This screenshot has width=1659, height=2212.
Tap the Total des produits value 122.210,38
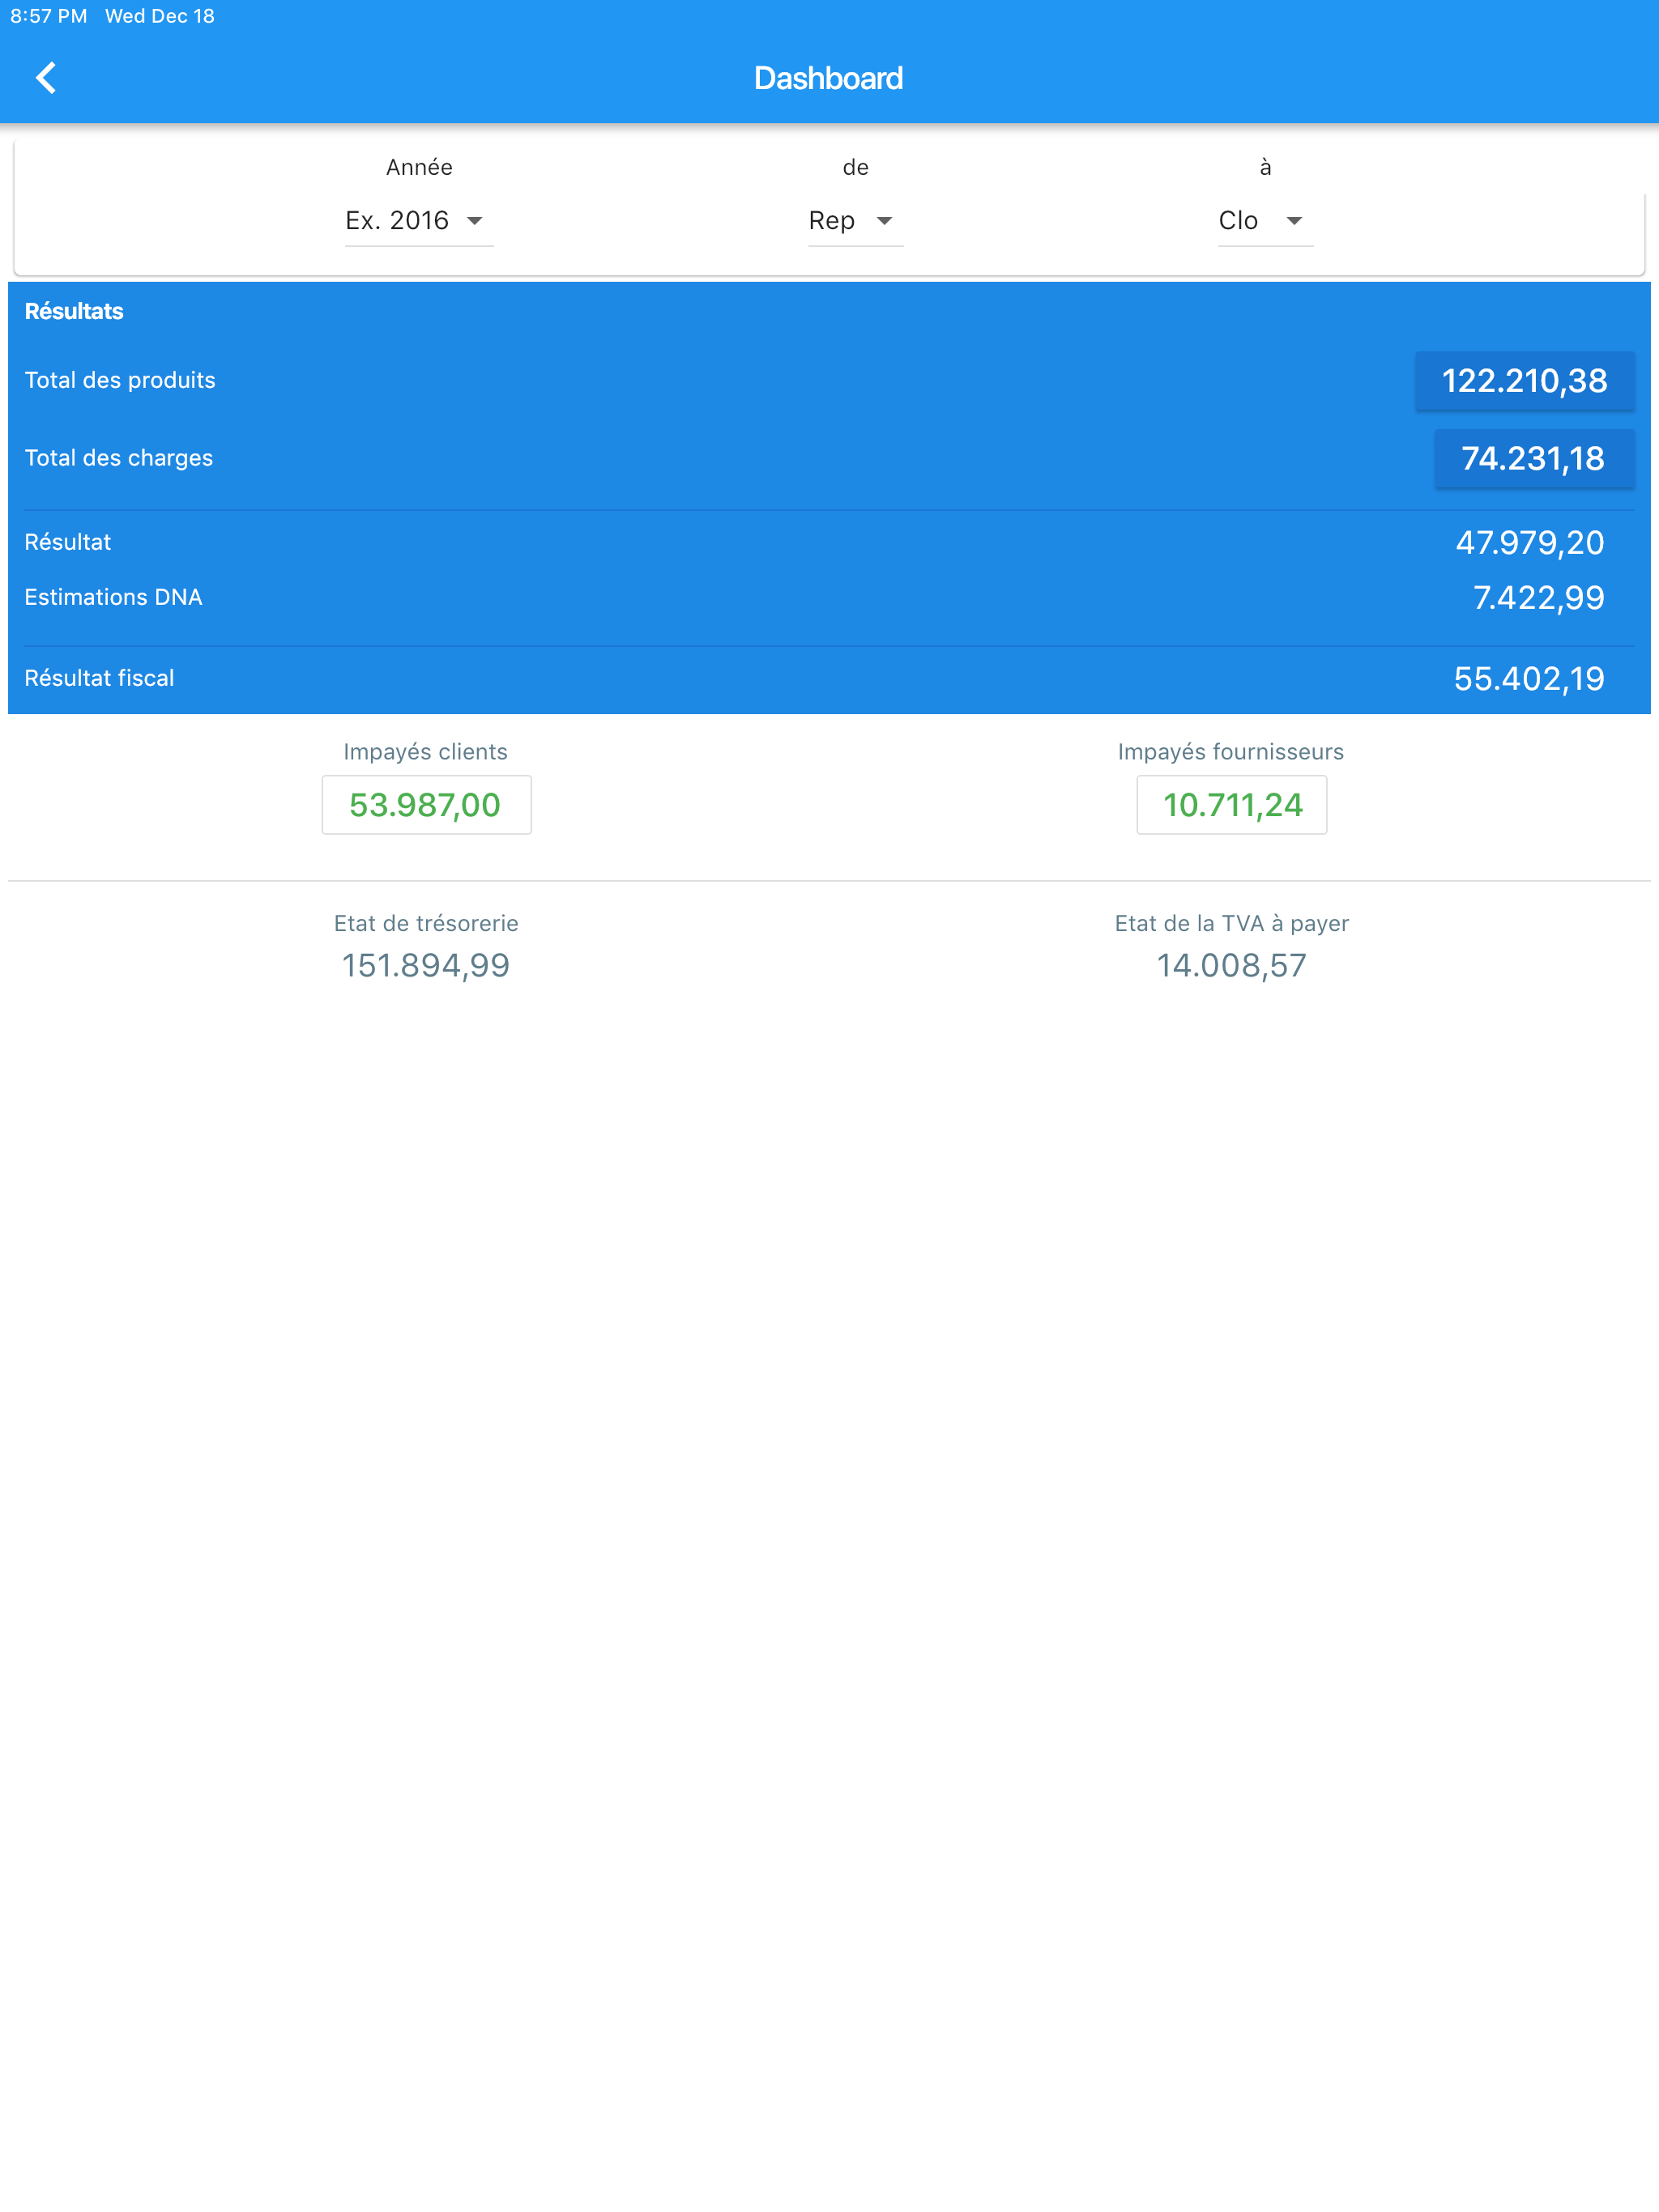pos(1524,380)
